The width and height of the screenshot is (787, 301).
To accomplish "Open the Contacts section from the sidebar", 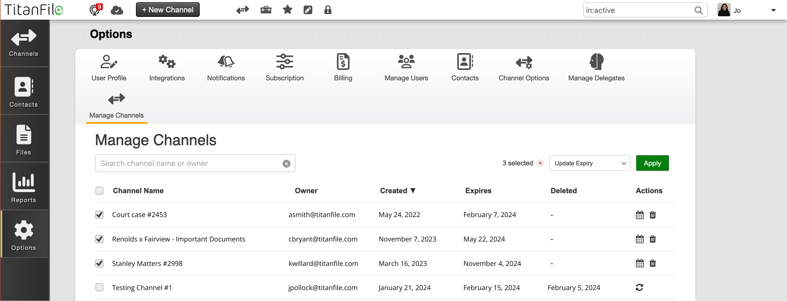I will pyautogui.click(x=24, y=91).
